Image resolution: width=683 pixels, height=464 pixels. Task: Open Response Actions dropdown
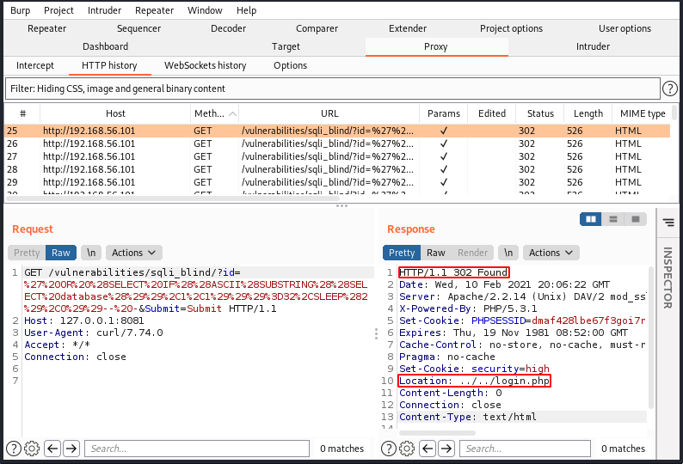click(x=551, y=253)
